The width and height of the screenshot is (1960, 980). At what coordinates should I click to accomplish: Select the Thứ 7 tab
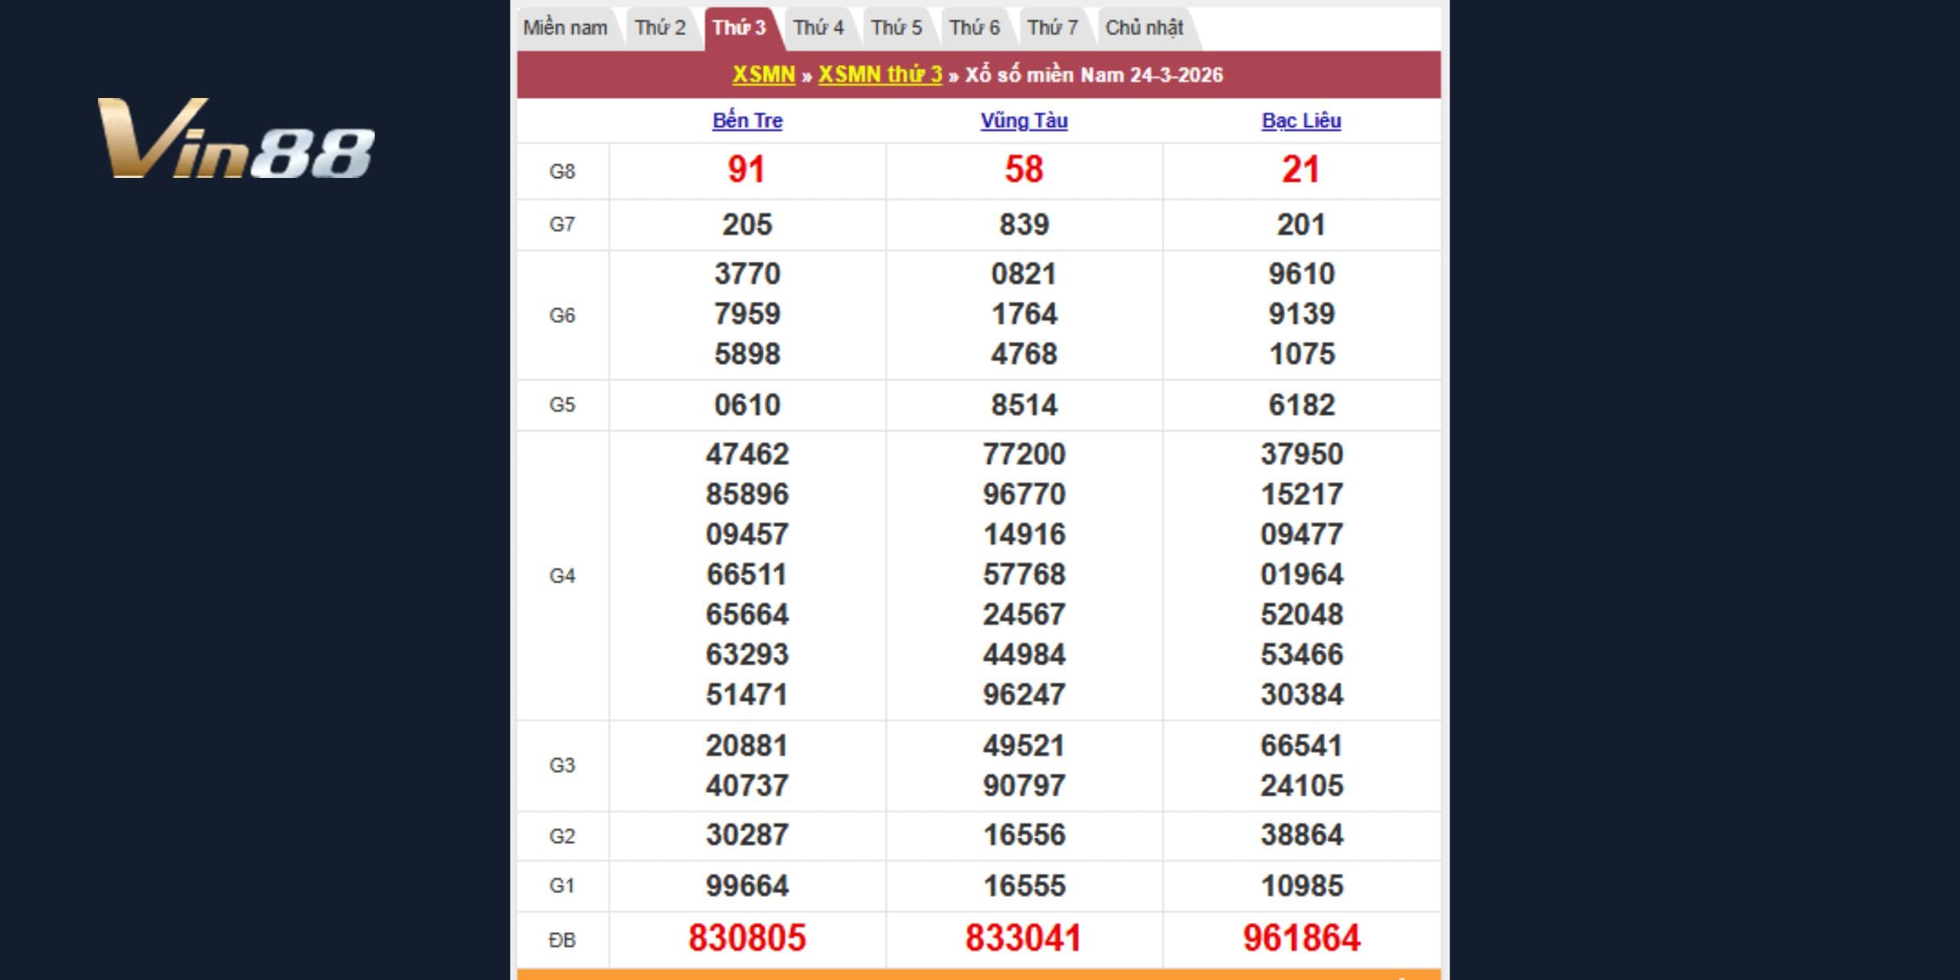(1052, 28)
